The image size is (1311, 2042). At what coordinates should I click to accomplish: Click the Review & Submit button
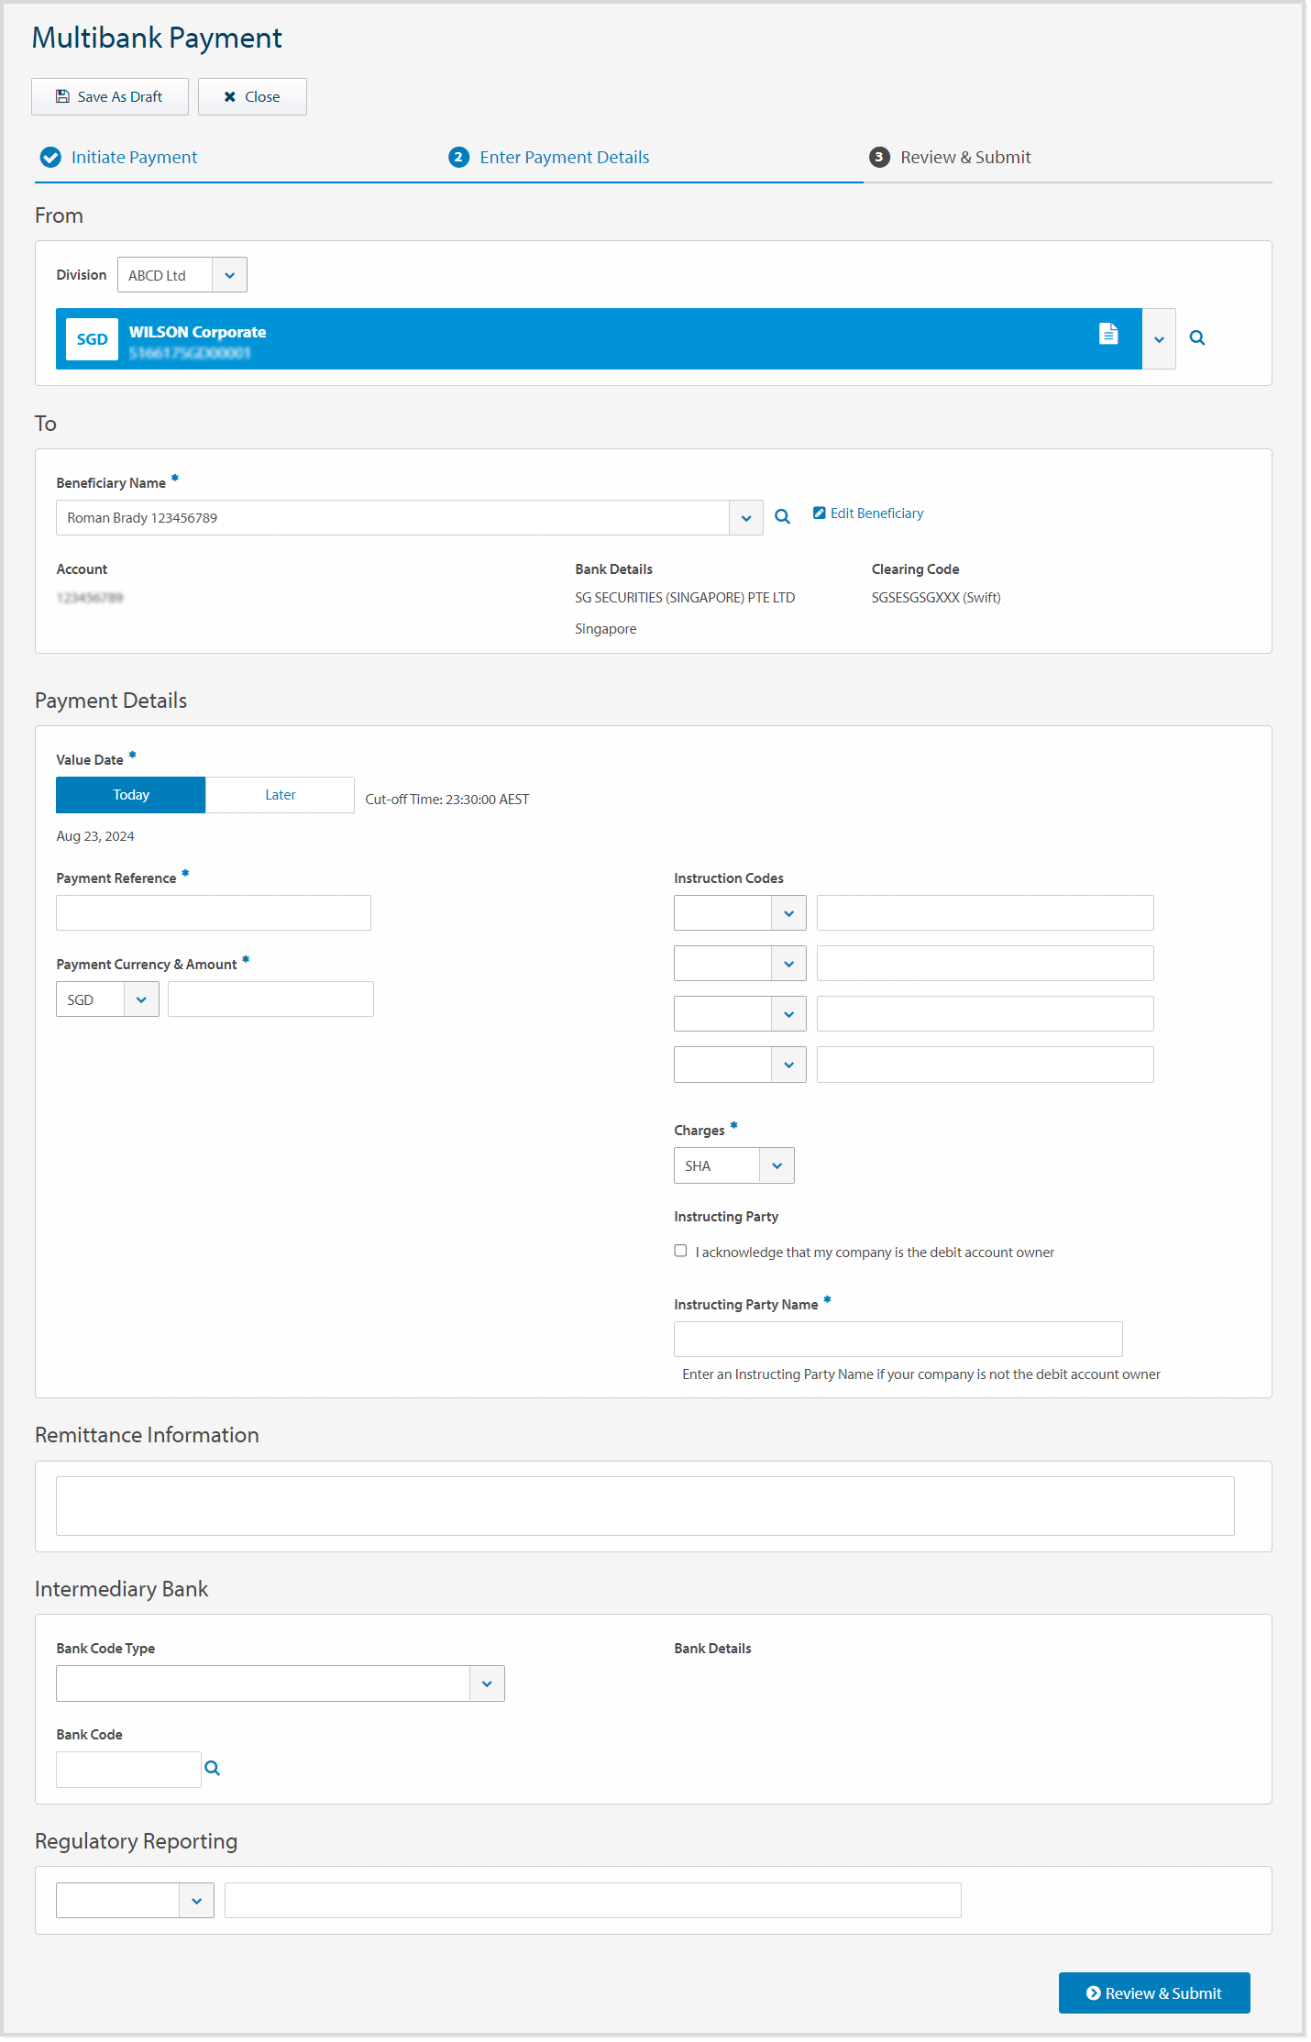pos(1154,1993)
